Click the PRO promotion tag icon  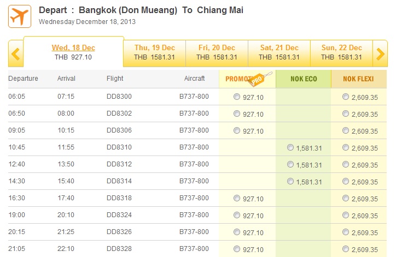(x=259, y=79)
